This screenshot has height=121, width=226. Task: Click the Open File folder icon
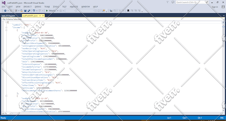22,11
